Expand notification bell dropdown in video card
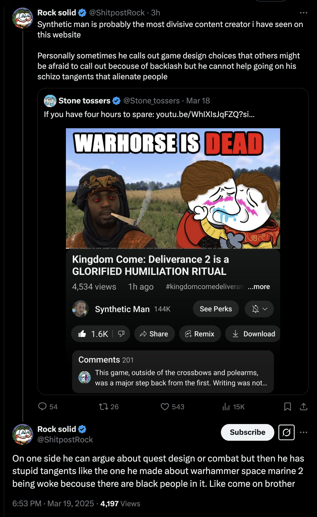Image resolution: width=317 pixels, height=517 pixels. 259,309
